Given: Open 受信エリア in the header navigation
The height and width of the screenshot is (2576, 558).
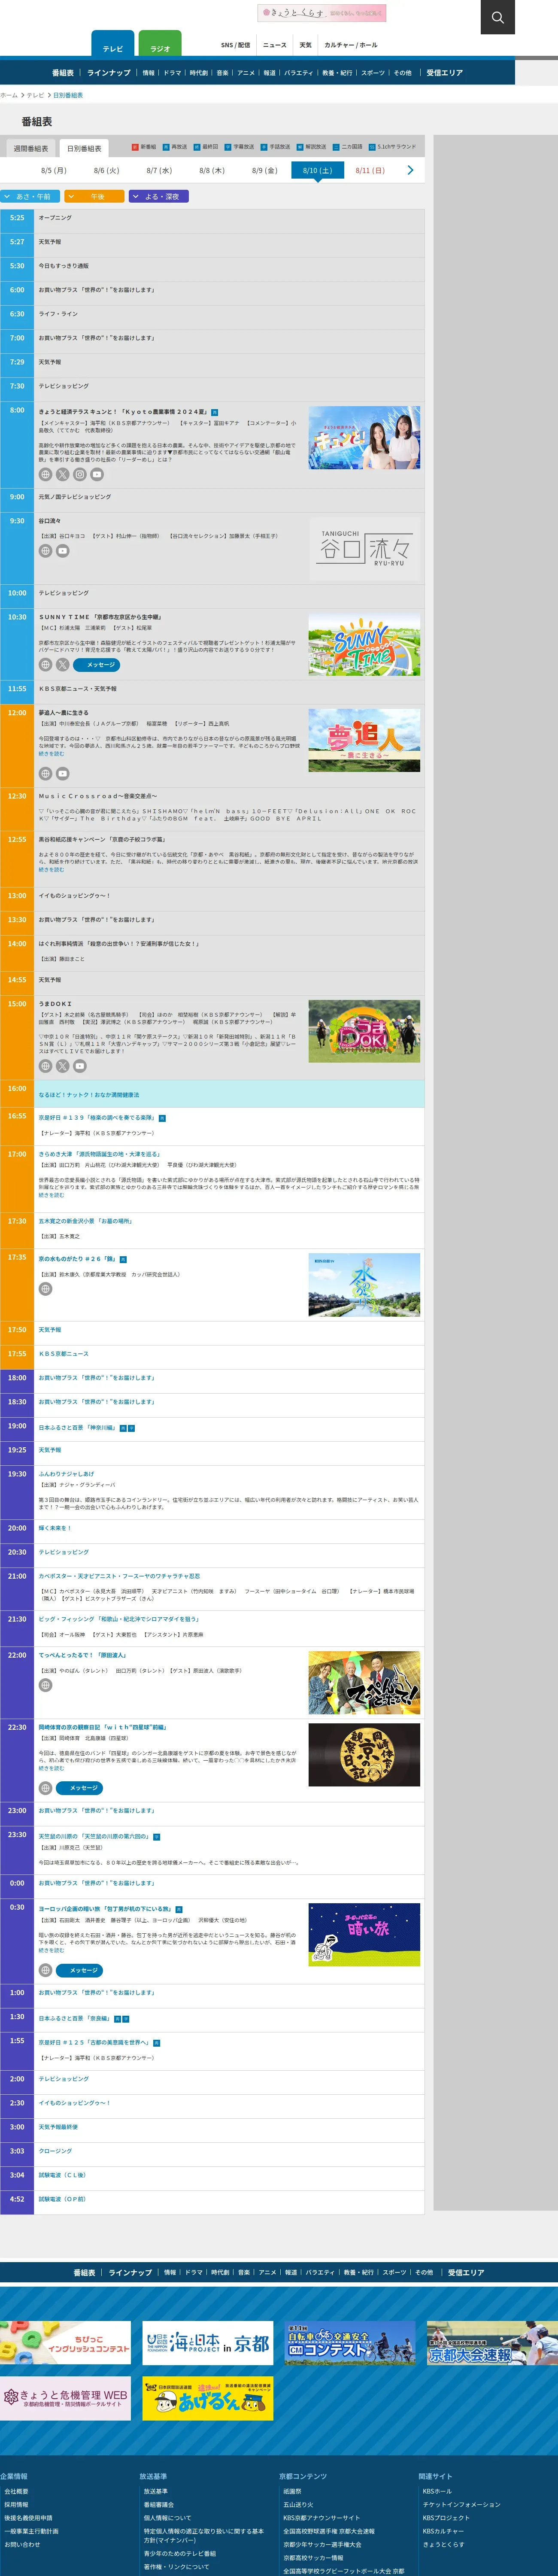Looking at the screenshot, I should [x=445, y=73].
